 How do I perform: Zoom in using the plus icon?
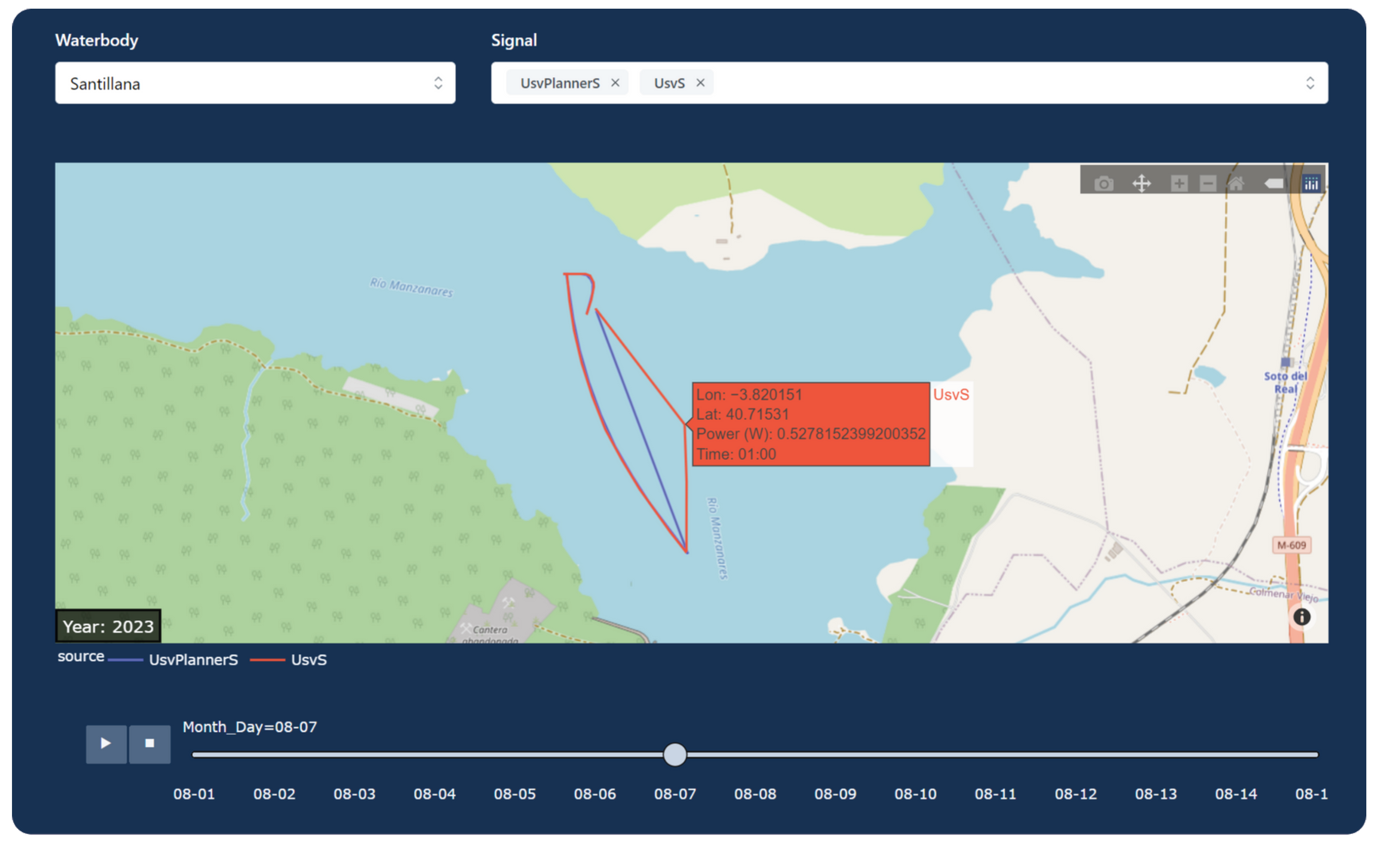(1179, 183)
